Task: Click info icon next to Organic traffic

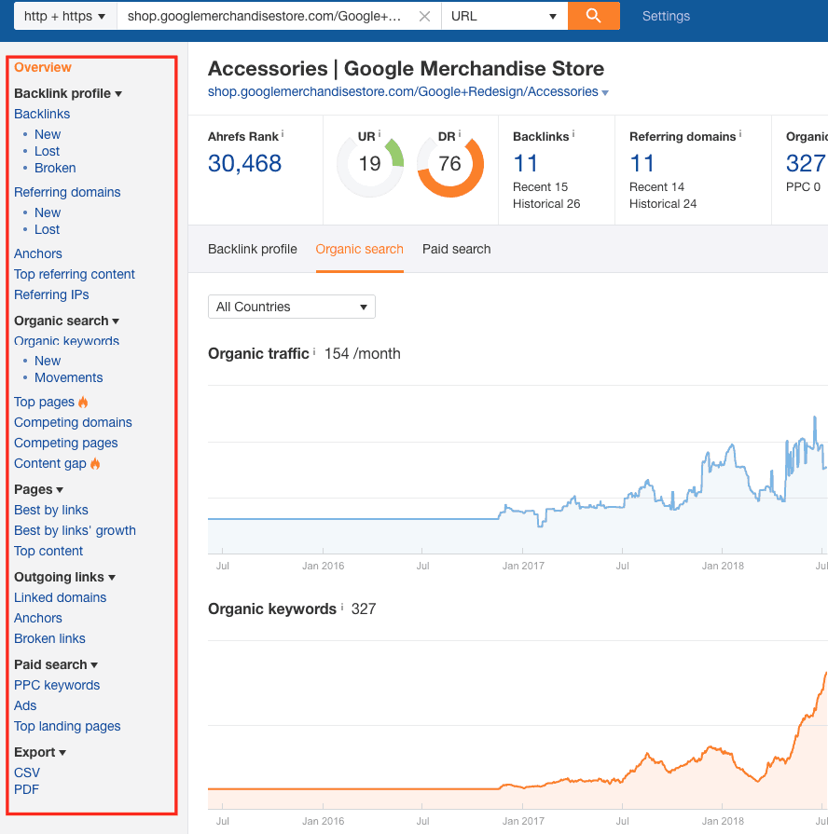Action: coord(314,353)
